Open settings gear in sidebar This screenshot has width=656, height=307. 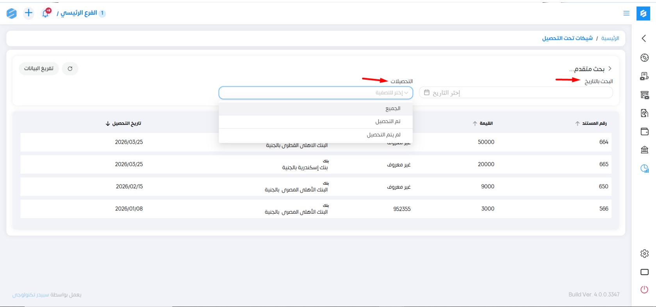tap(644, 253)
